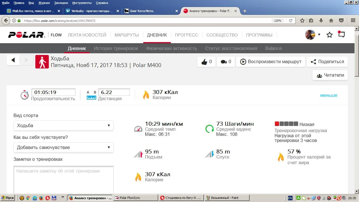The height and width of the screenshot is (202, 359).
Task: Expand the Ходьба sport type dropdown
Action: [63, 125]
